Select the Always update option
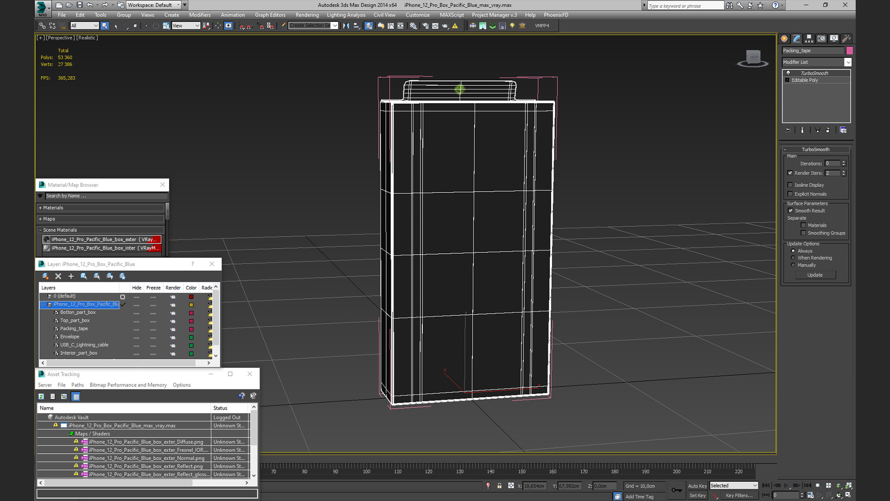This screenshot has height=501, width=890. pyautogui.click(x=793, y=251)
